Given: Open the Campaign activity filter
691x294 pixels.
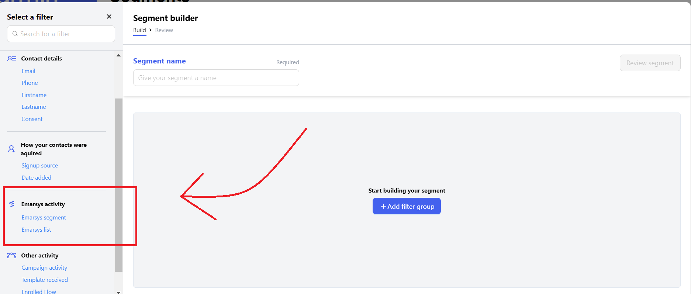Looking at the screenshot, I should pos(44,268).
